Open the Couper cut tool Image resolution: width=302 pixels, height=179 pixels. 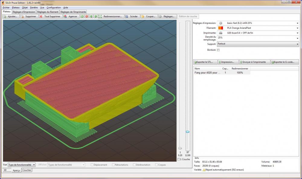pyautogui.click(x=149, y=17)
